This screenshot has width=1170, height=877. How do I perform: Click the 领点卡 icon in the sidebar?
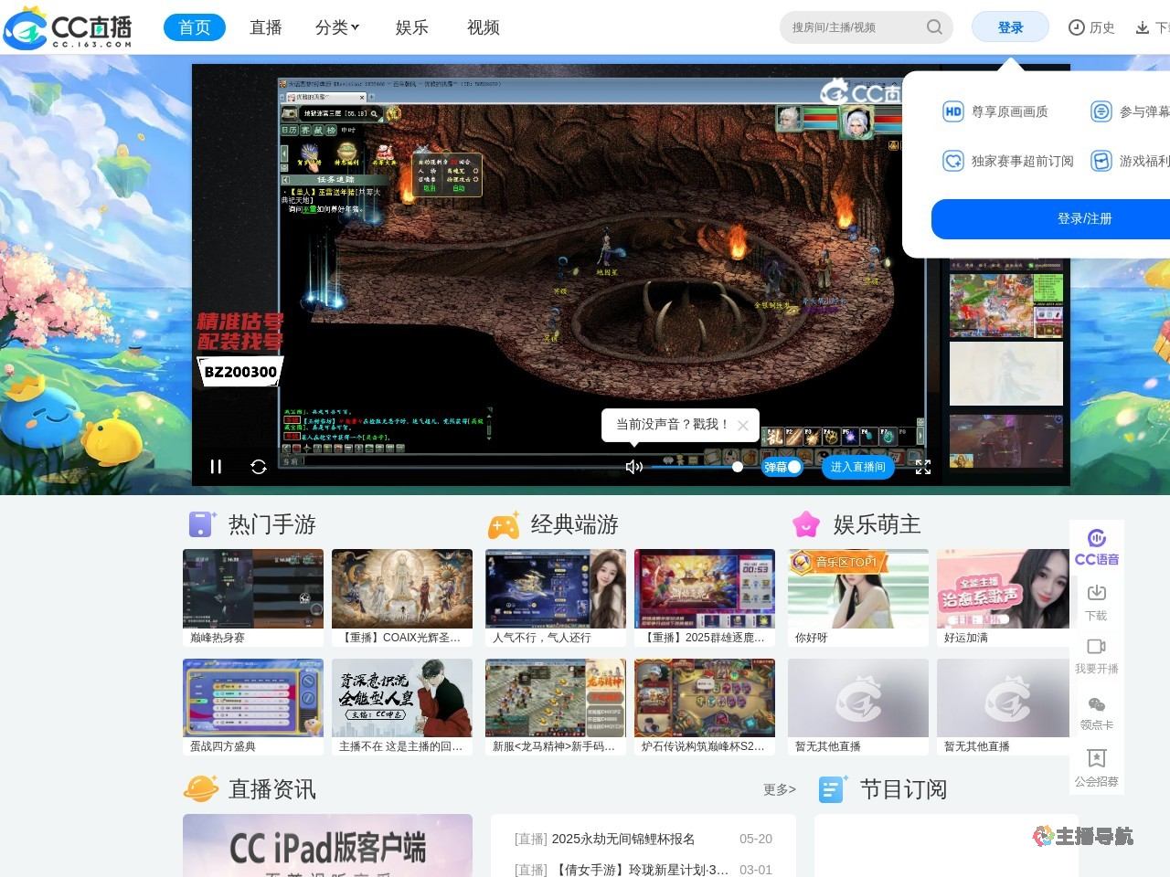pyautogui.click(x=1096, y=711)
